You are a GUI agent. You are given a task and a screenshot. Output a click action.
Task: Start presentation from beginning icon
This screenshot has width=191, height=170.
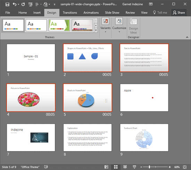pyautogui.click(x=30, y=5)
